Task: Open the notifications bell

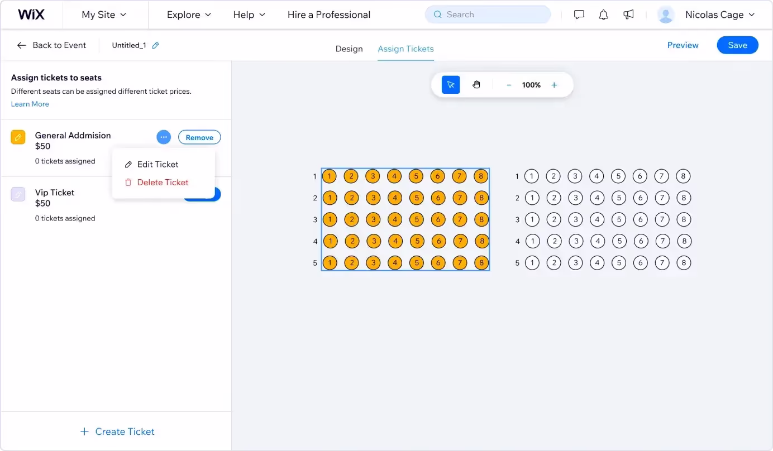Action: pos(603,15)
